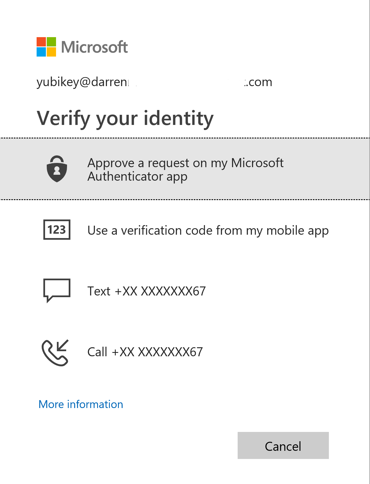Click the green square in Microsoft logo

pos(51,42)
